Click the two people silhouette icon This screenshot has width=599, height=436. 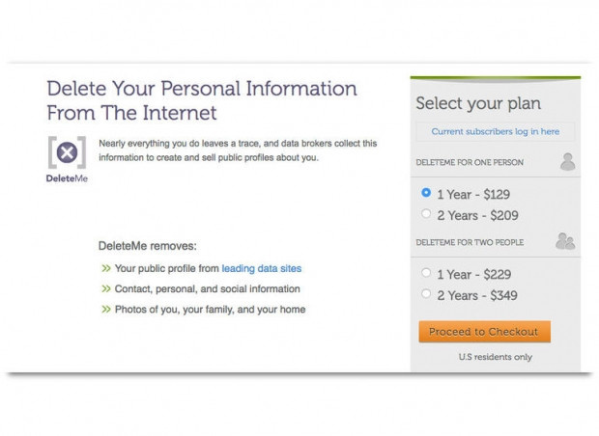(x=565, y=241)
